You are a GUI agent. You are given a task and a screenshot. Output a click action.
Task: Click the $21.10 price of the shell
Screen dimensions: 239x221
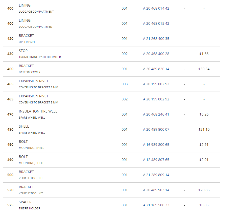204,129
